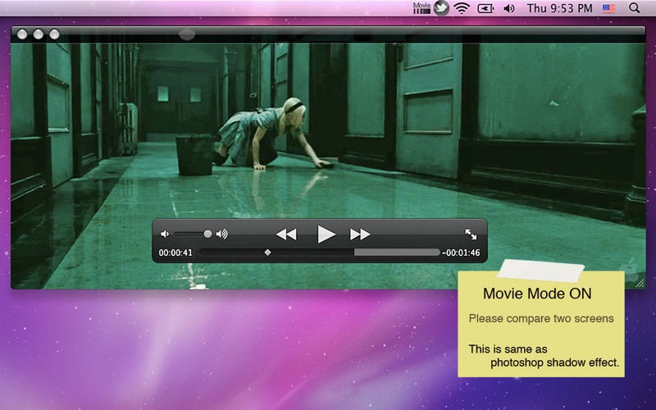Viewport: 656px width, 410px height.
Task: Open the US flag input menu
Action: 608,8
